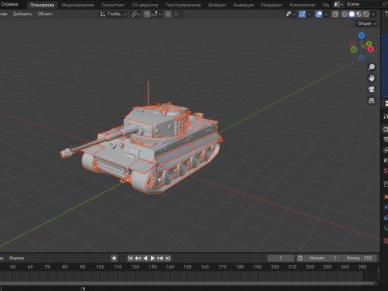This screenshot has height=291, width=388.
Task: Toggle show overlays button
Action: (318, 14)
